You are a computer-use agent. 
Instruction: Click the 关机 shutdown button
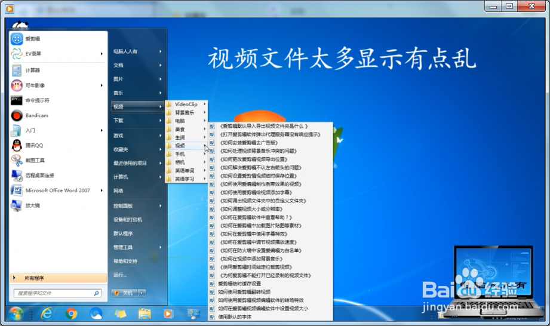[x=125, y=293]
